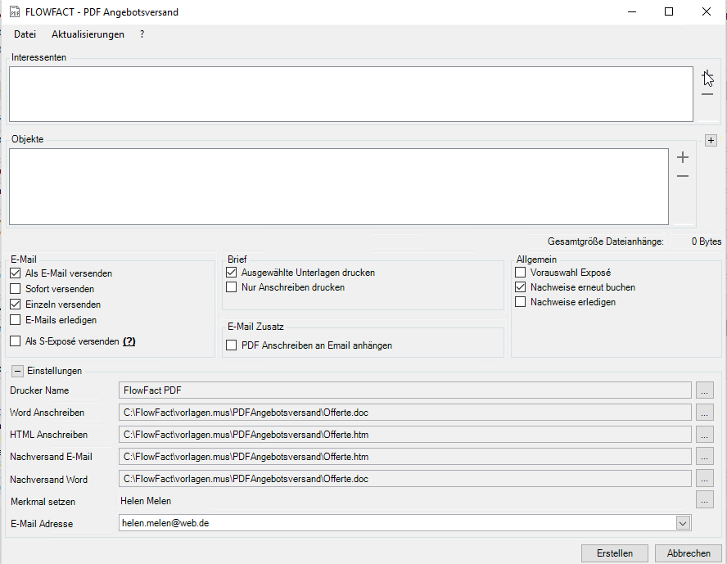Uncheck Einzeln versenden checkbox
This screenshot has height=564, width=727.
coord(16,305)
